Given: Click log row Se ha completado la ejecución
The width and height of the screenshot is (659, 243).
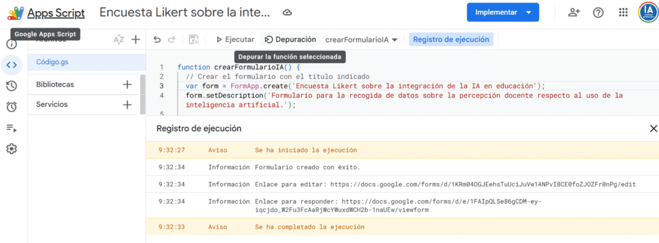Looking at the screenshot, I should (x=402, y=227).
